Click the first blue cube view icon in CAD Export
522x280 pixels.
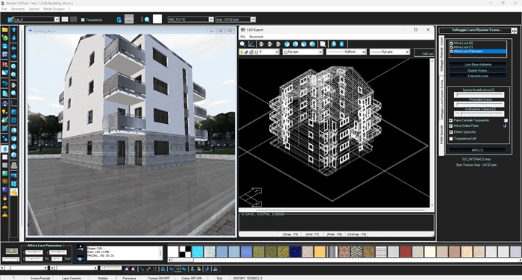pos(286,44)
